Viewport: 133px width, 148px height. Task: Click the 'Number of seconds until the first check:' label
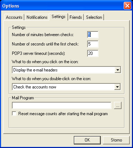(x=45, y=44)
